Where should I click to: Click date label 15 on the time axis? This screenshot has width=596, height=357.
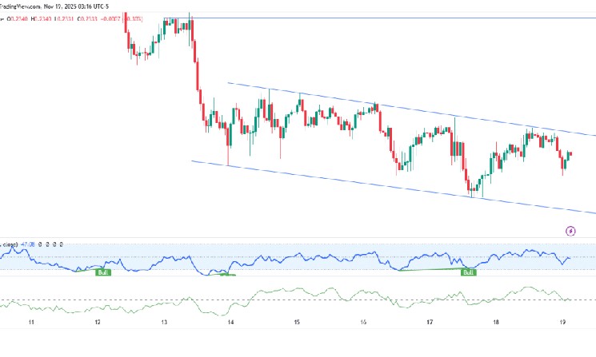point(296,324)
